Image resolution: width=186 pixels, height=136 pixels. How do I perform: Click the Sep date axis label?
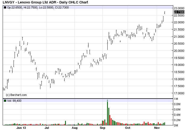[x=103, y=128]
